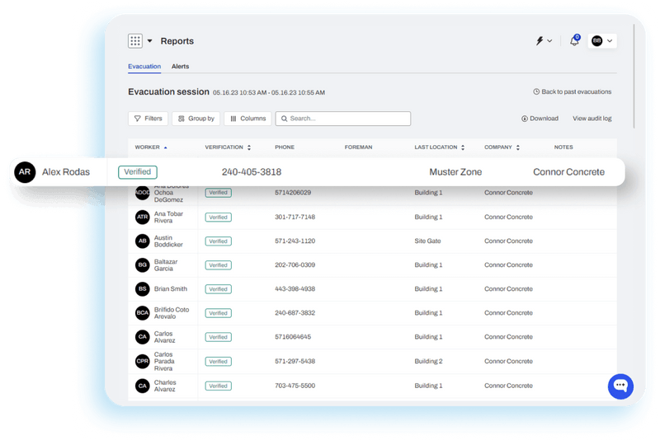Sort by the Worker column

pos(151,147)
